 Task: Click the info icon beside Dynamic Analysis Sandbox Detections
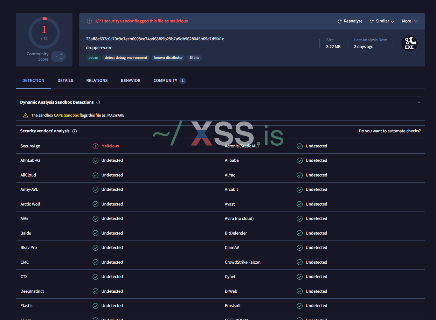click(x=98, y=103)
